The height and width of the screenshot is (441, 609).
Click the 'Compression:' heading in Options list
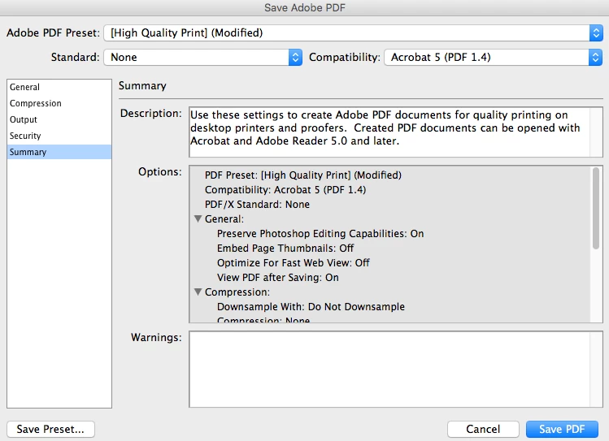pos(237,292)
